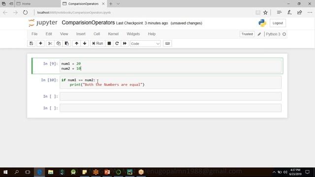
Task: Click the Trusted notebook button
Action: click(247, 34)
